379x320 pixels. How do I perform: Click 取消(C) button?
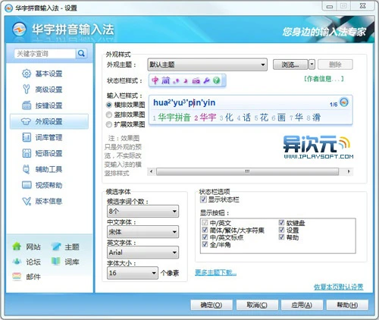(257, 305)
